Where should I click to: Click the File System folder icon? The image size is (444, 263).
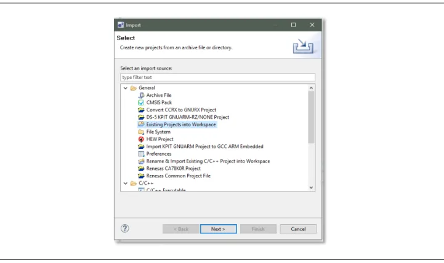[x=141, y=132]
